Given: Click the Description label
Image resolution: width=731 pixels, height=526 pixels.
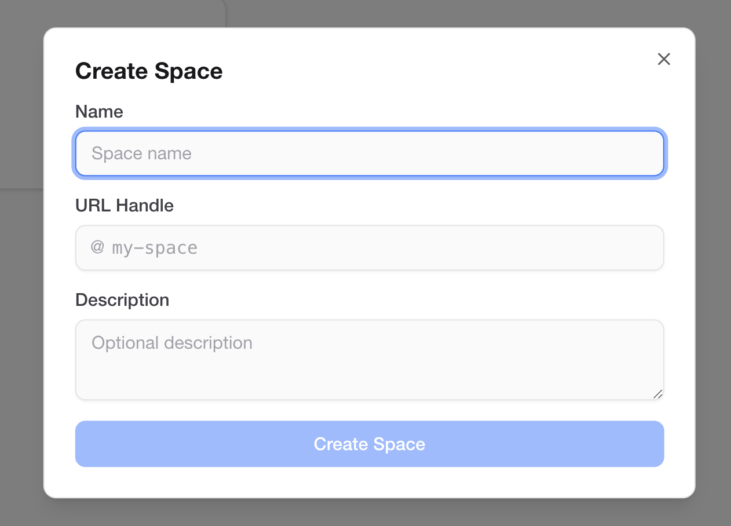Looking at the screenshot, I should point(122,300).
